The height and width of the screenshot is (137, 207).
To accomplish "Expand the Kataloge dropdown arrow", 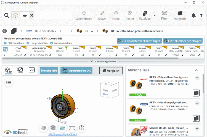I will tap(155, 15).
